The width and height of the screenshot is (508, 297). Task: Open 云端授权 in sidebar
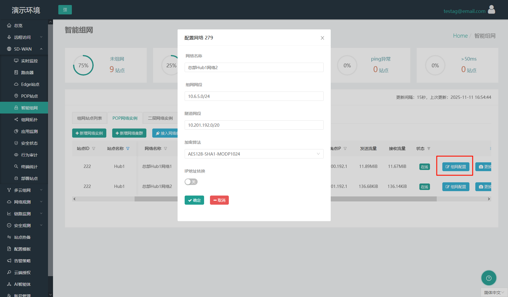pos(24,273)
